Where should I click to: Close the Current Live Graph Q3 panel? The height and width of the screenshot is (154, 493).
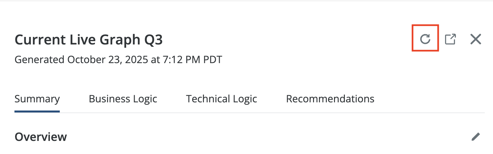[476, 39]
